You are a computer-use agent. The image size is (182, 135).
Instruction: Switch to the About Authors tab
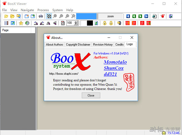point(54,45)
